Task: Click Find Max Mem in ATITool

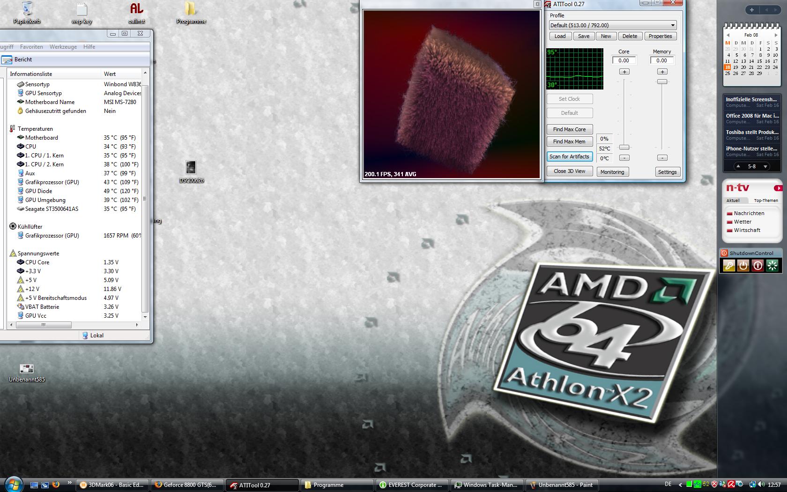Action: (570, 142)
